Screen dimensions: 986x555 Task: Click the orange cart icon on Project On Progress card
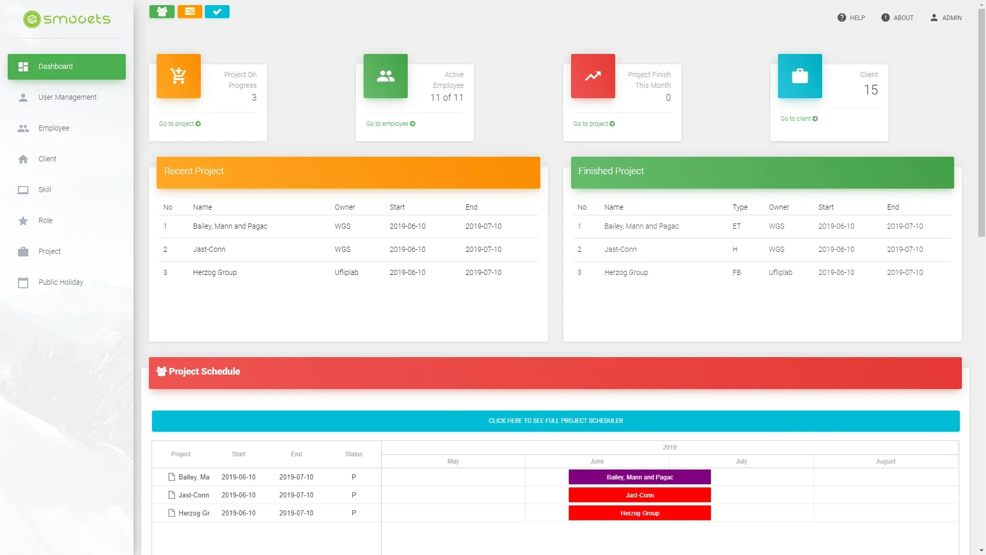click(178, 76)
